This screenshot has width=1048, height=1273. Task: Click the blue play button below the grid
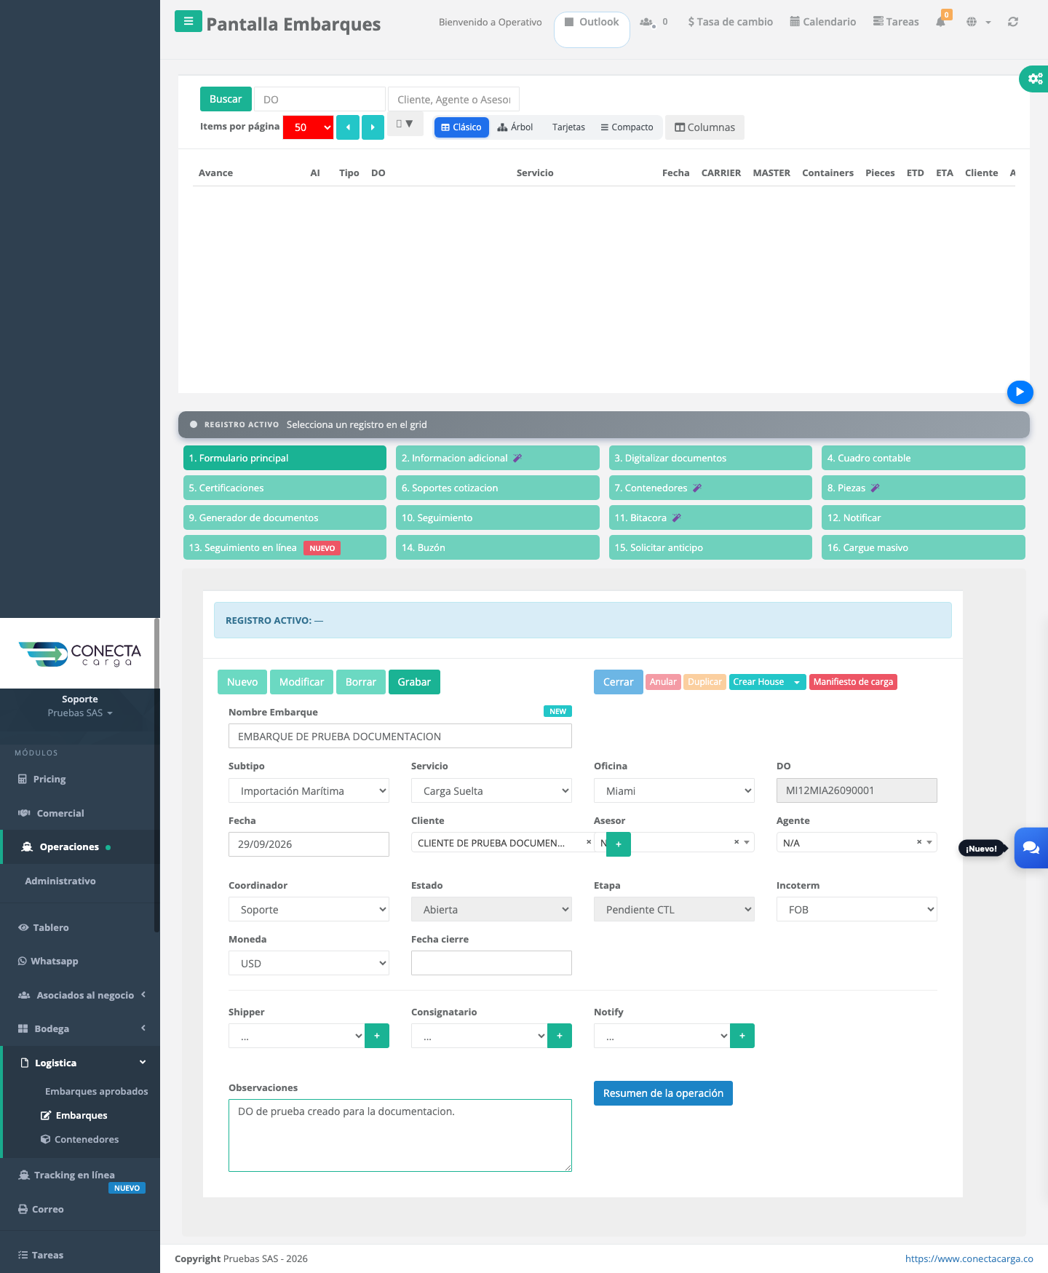pos(1020,392)
